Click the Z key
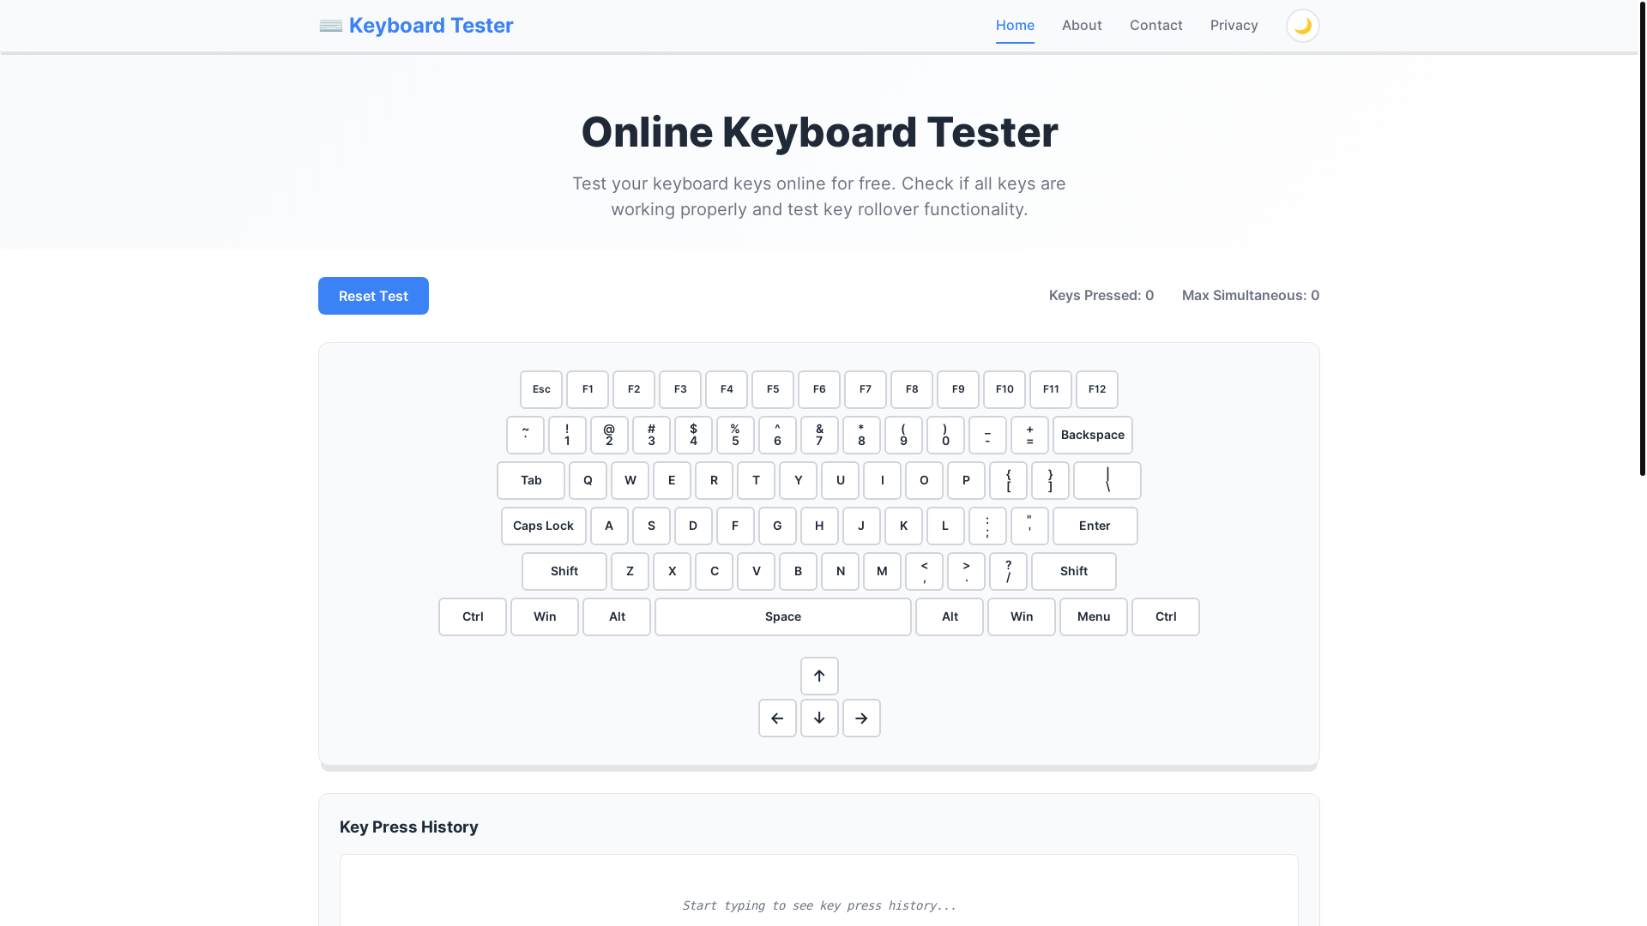 [x=630, y=571]
